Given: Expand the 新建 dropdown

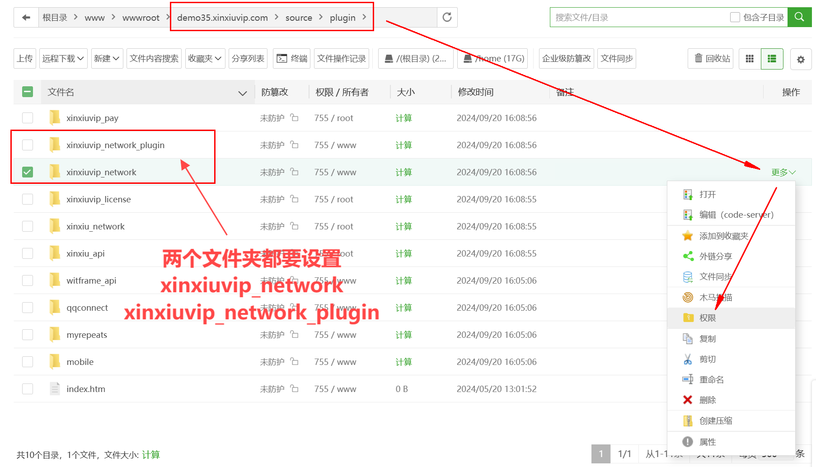Looking at the screenshot, I should [x=107, y=58].
